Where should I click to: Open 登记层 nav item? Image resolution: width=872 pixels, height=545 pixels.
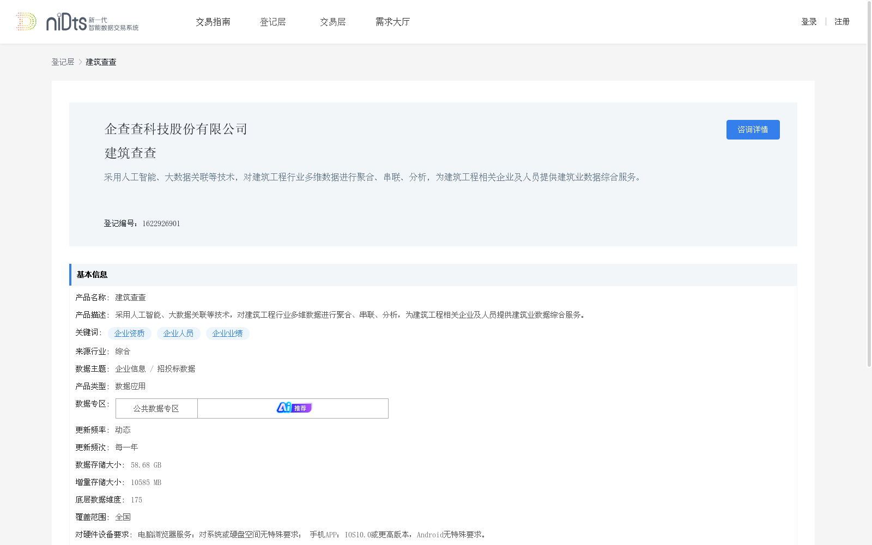[273, 22]
